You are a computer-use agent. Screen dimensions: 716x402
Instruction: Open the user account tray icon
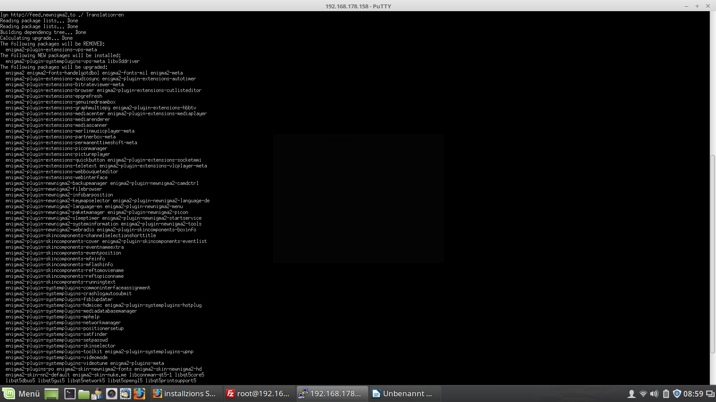coord(631,394)
